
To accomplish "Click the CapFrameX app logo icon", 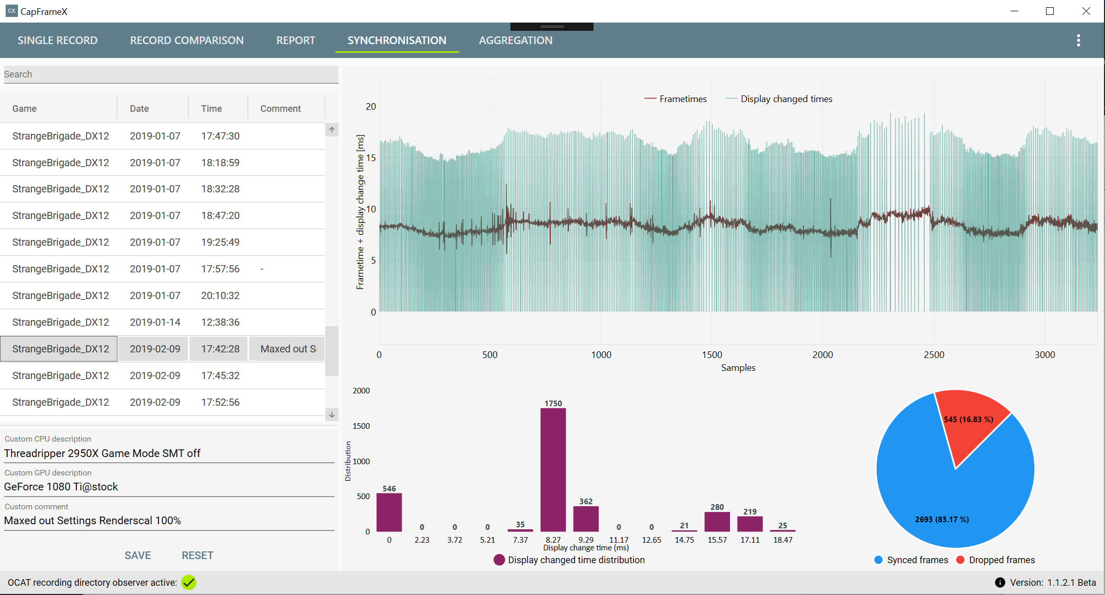I will pos(11,11).
